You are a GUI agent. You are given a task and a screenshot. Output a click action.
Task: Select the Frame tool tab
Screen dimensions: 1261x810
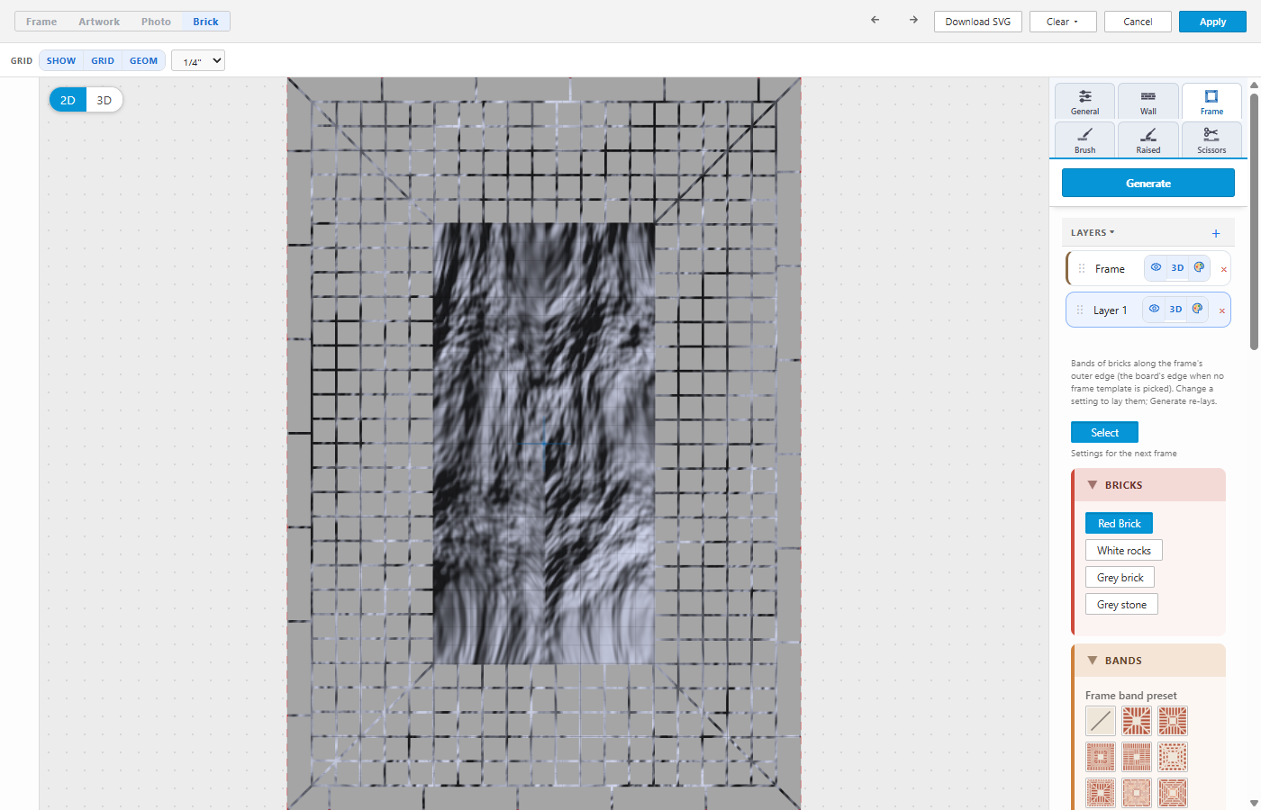pos(1211,102)
